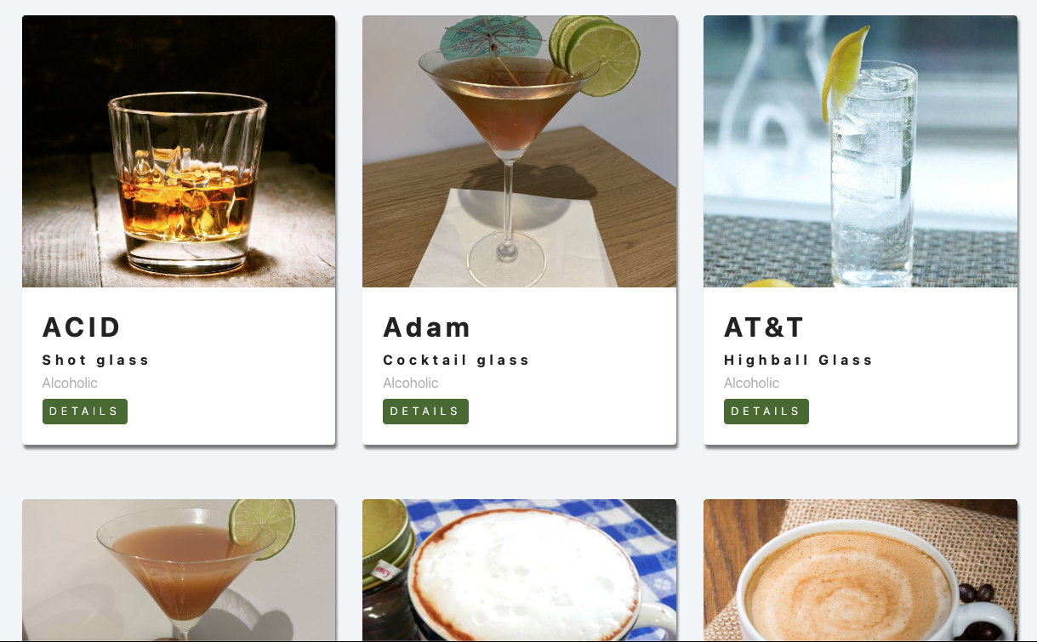The width and height of the screenshot is (1037, 642).
Task: Click the AT&T card's DETAILS button
Action: click(766, 412)
